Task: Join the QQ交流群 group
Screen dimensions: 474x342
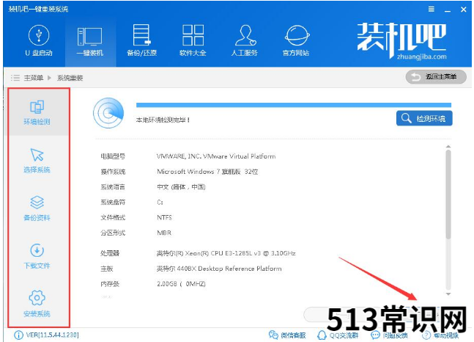Action: click(338, 335)
